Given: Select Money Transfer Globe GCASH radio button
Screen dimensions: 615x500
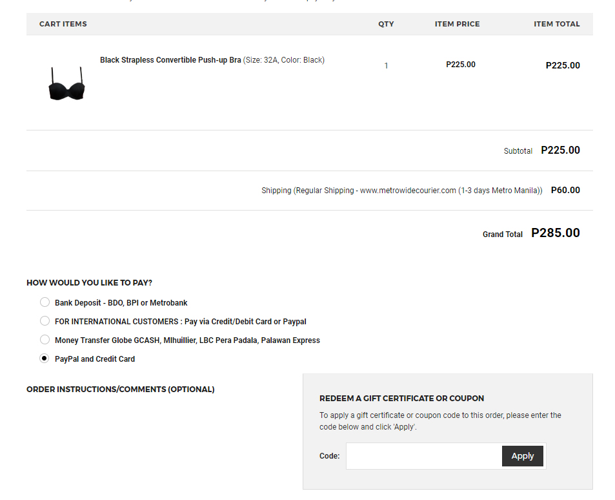Looking at the screenshot, I should 45,340.
